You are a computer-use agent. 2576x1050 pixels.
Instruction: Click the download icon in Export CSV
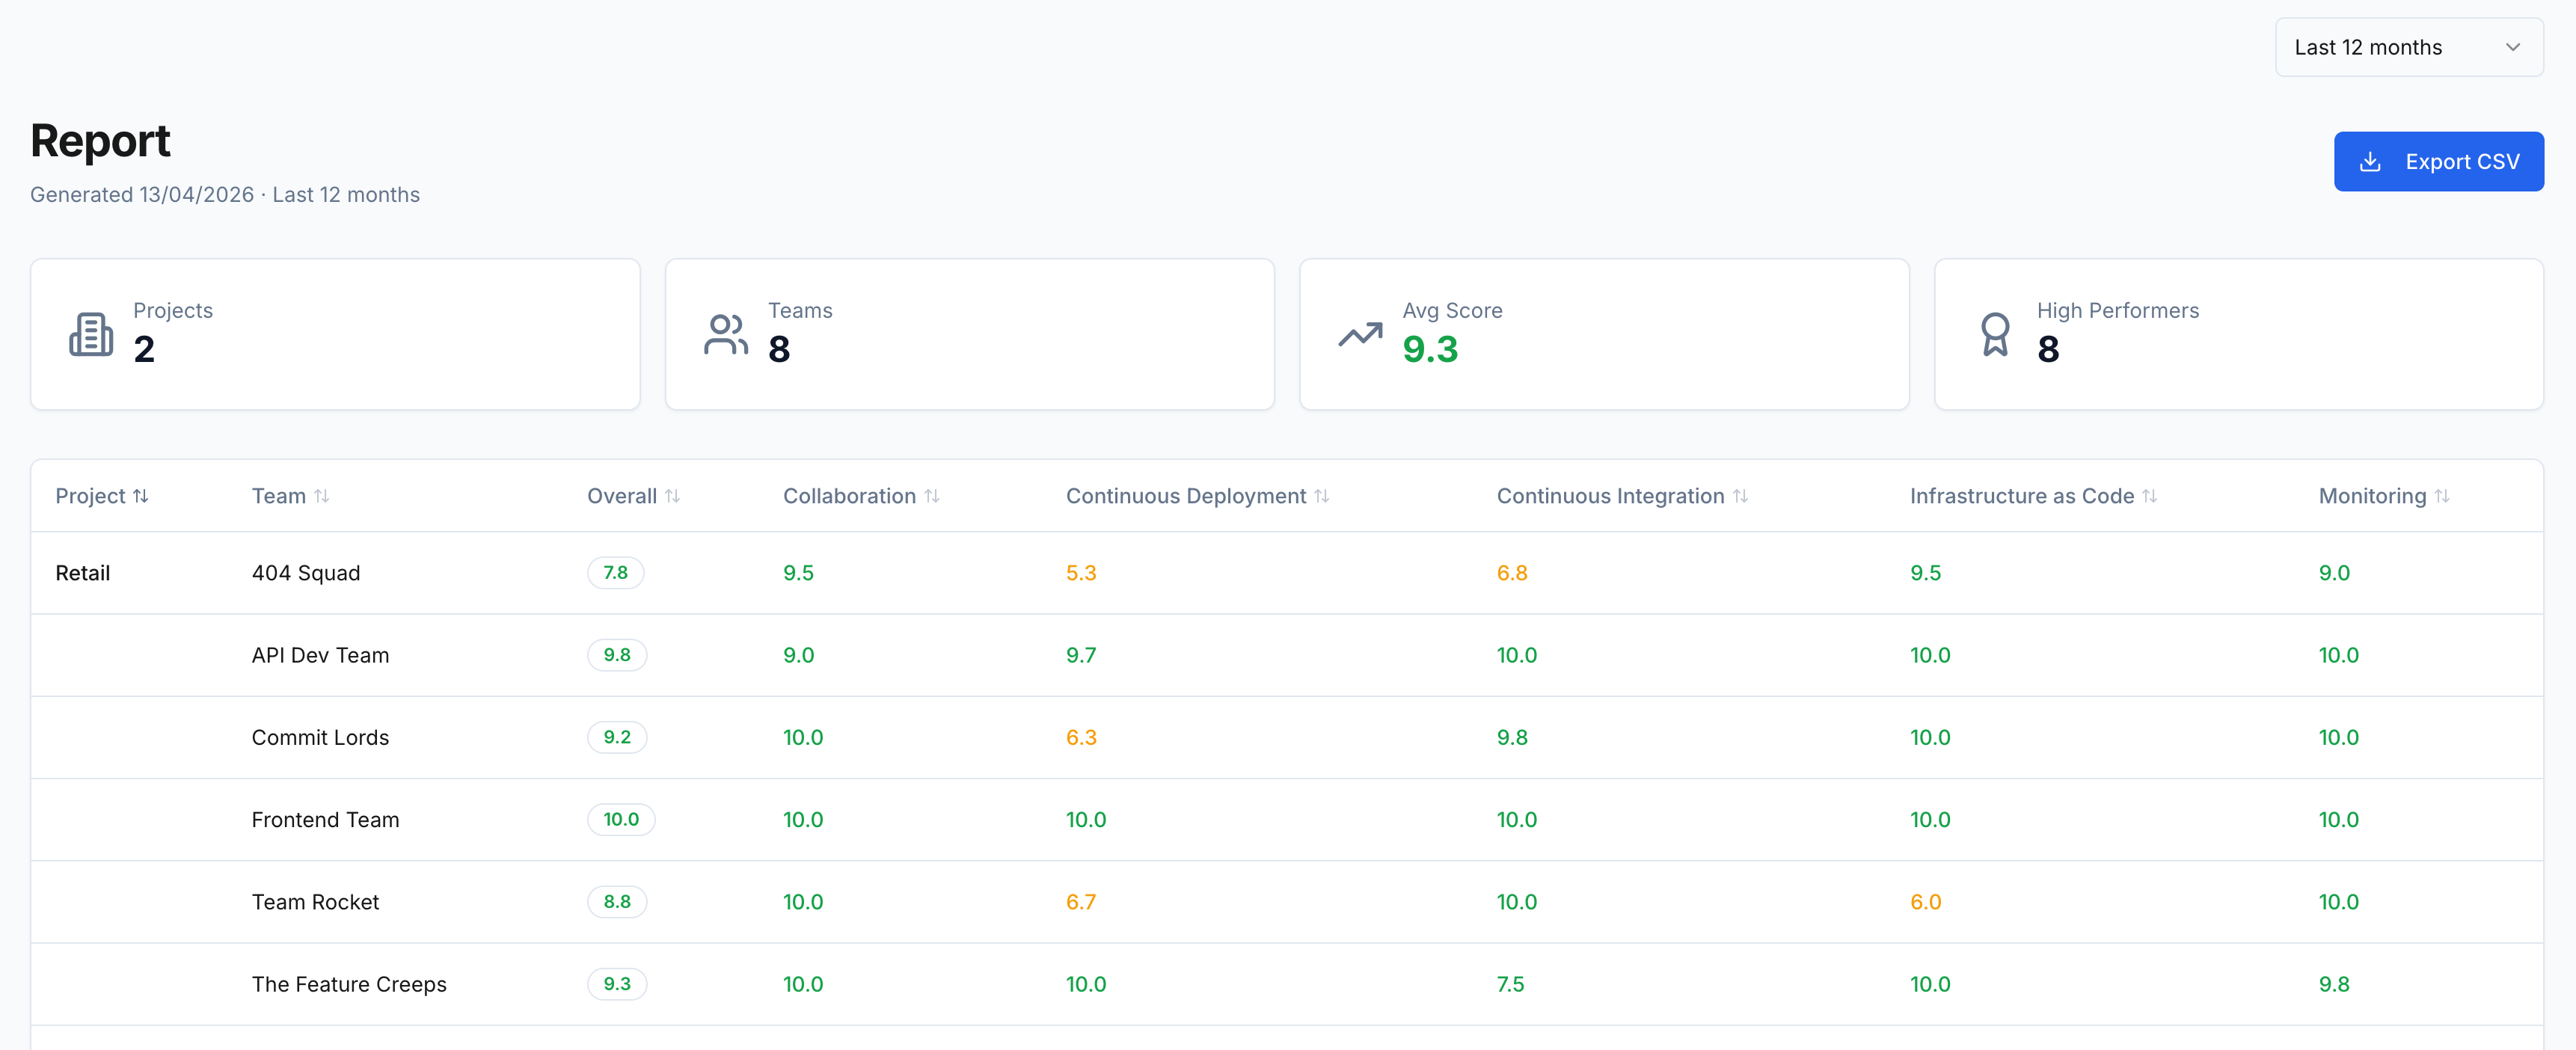(2369, 162)
